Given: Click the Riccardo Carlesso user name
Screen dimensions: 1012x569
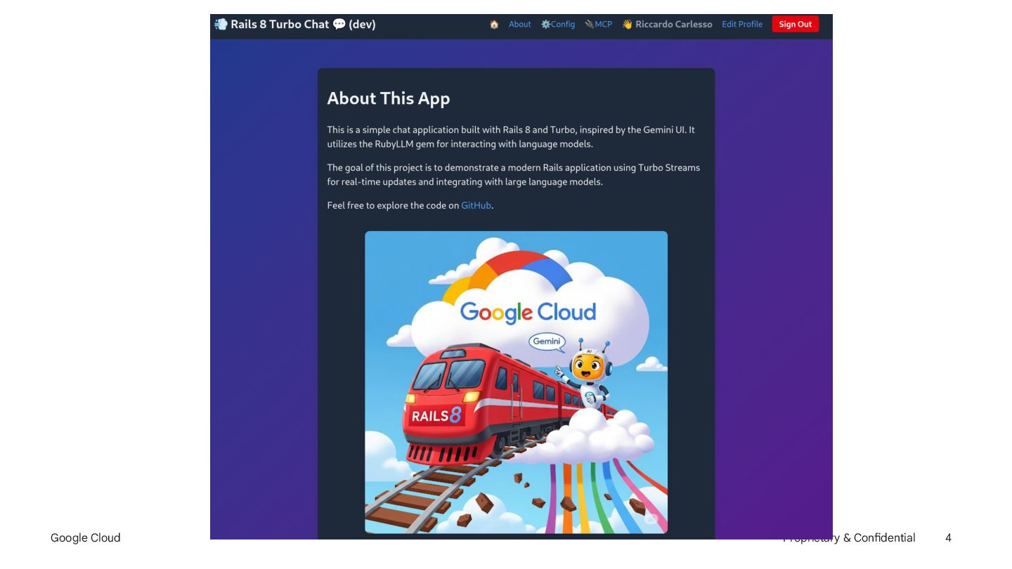Looking at the screenshot, I should click(x=674, y=25).
